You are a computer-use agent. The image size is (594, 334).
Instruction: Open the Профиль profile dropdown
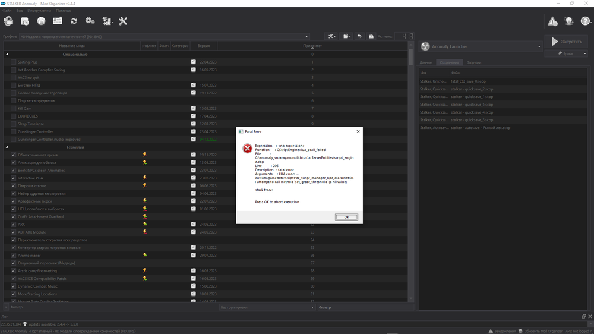coord(165,37)
